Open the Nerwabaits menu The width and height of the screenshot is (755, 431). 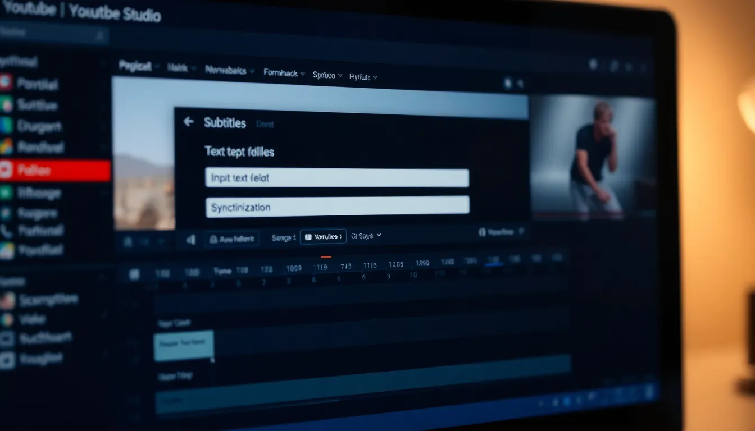[x=229, y=71]
